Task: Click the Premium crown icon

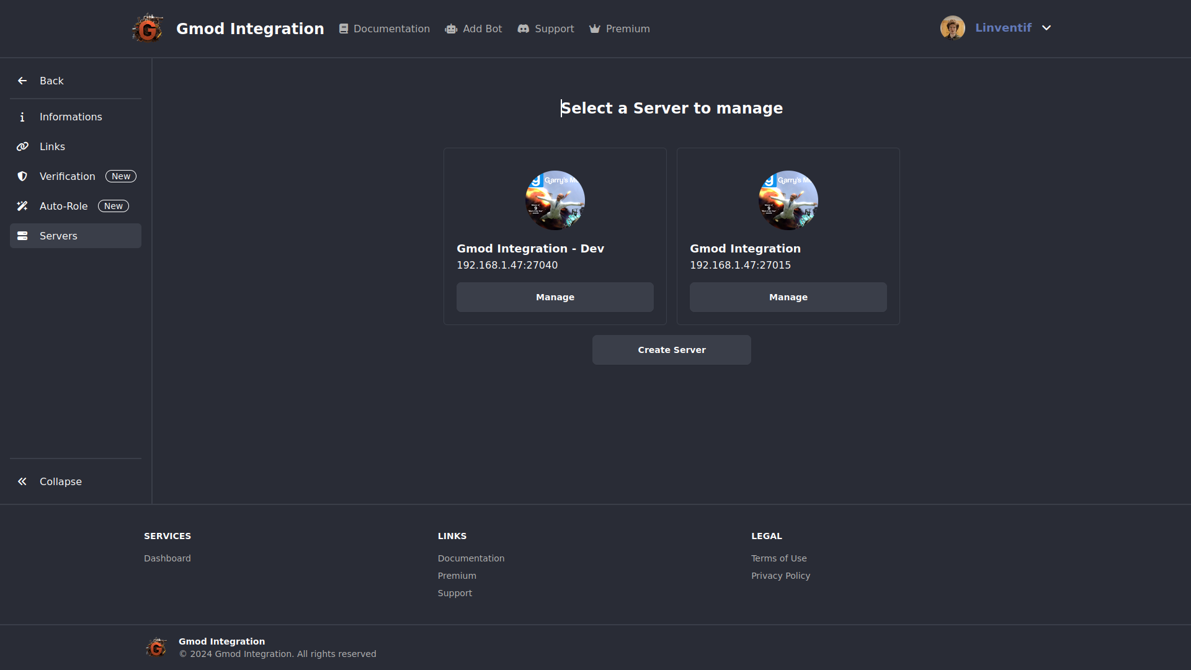Action: click(595, 29)
